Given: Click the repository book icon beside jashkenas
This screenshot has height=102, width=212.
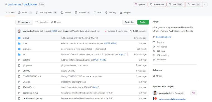Looking at the screenshot, I should tap(6, 4).
